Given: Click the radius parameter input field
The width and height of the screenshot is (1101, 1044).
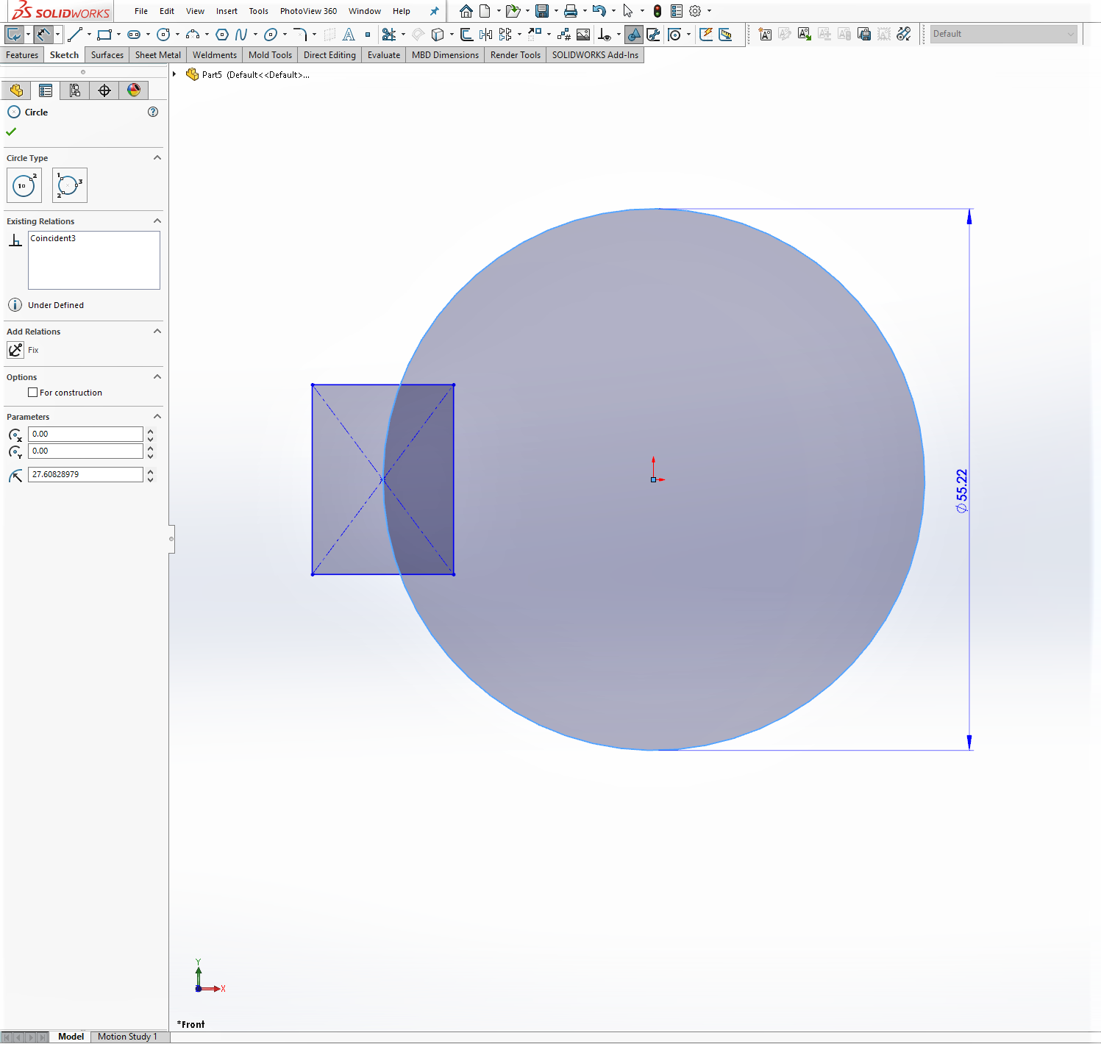Looking at the screenshot, I should [x=85, y=475].
